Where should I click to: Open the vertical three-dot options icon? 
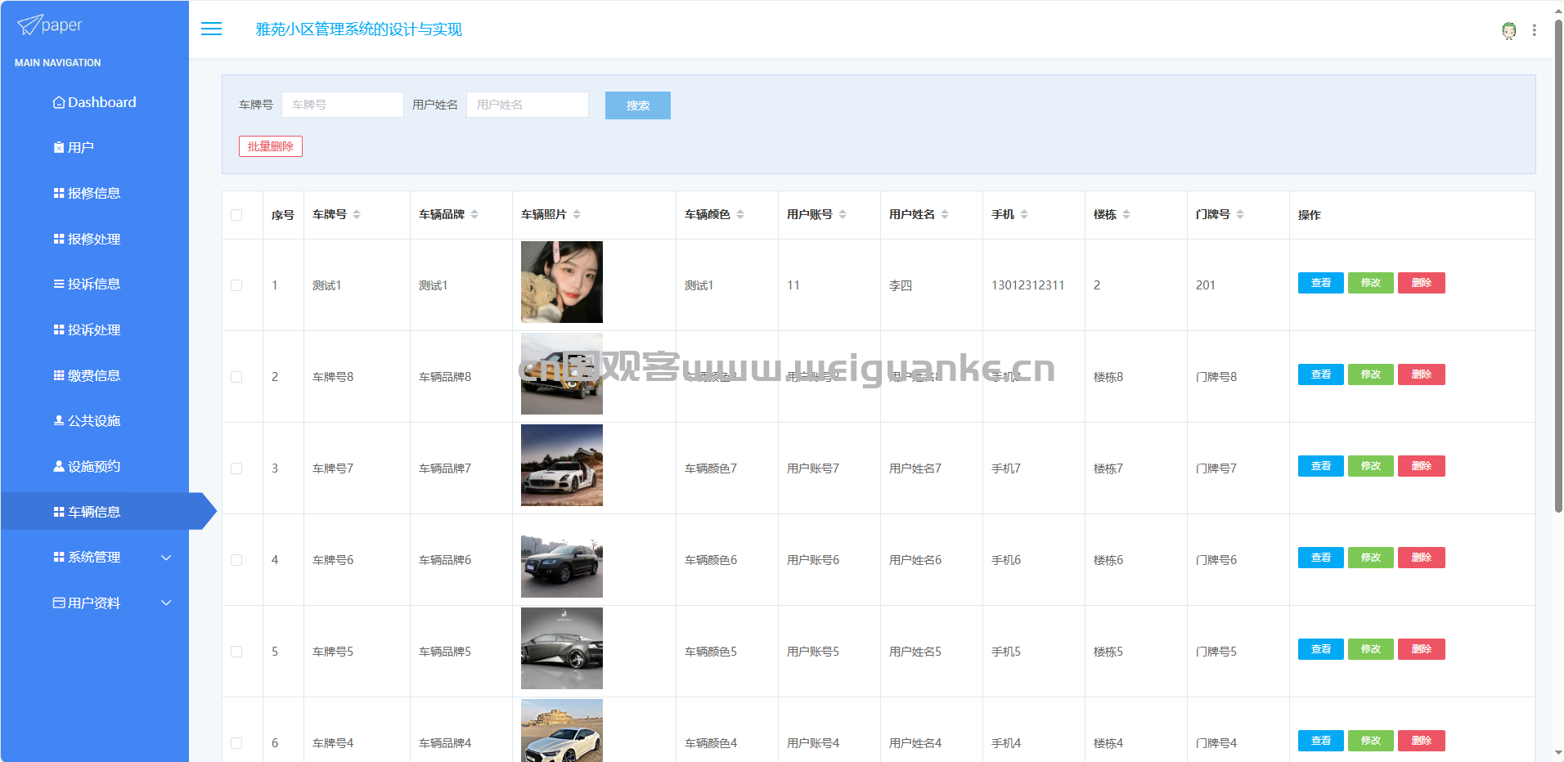coord(1534,30)
